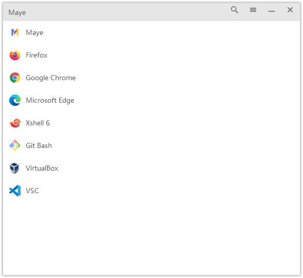Viewport: 303px width, 278px height.
Task: Open the search magnifier icon
Action: 235,10
